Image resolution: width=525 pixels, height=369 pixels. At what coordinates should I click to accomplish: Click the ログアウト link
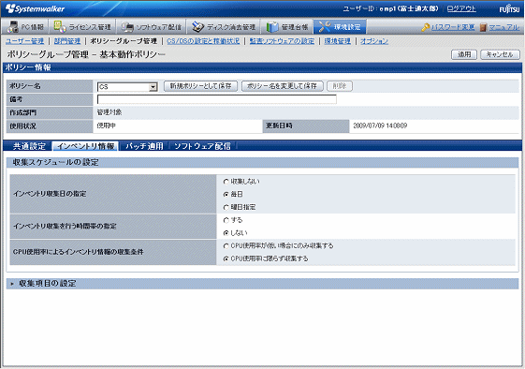(x=461, y=8)
